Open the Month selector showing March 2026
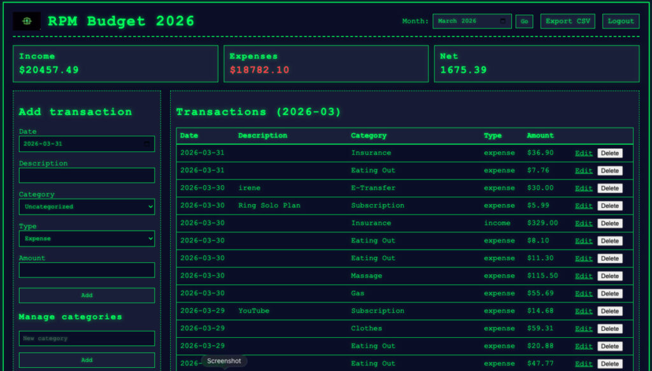The width and height of the screenshot is (652, 371). [x=472, y=21]
